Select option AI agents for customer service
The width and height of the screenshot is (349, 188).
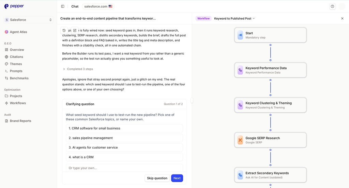coord(124,148)
